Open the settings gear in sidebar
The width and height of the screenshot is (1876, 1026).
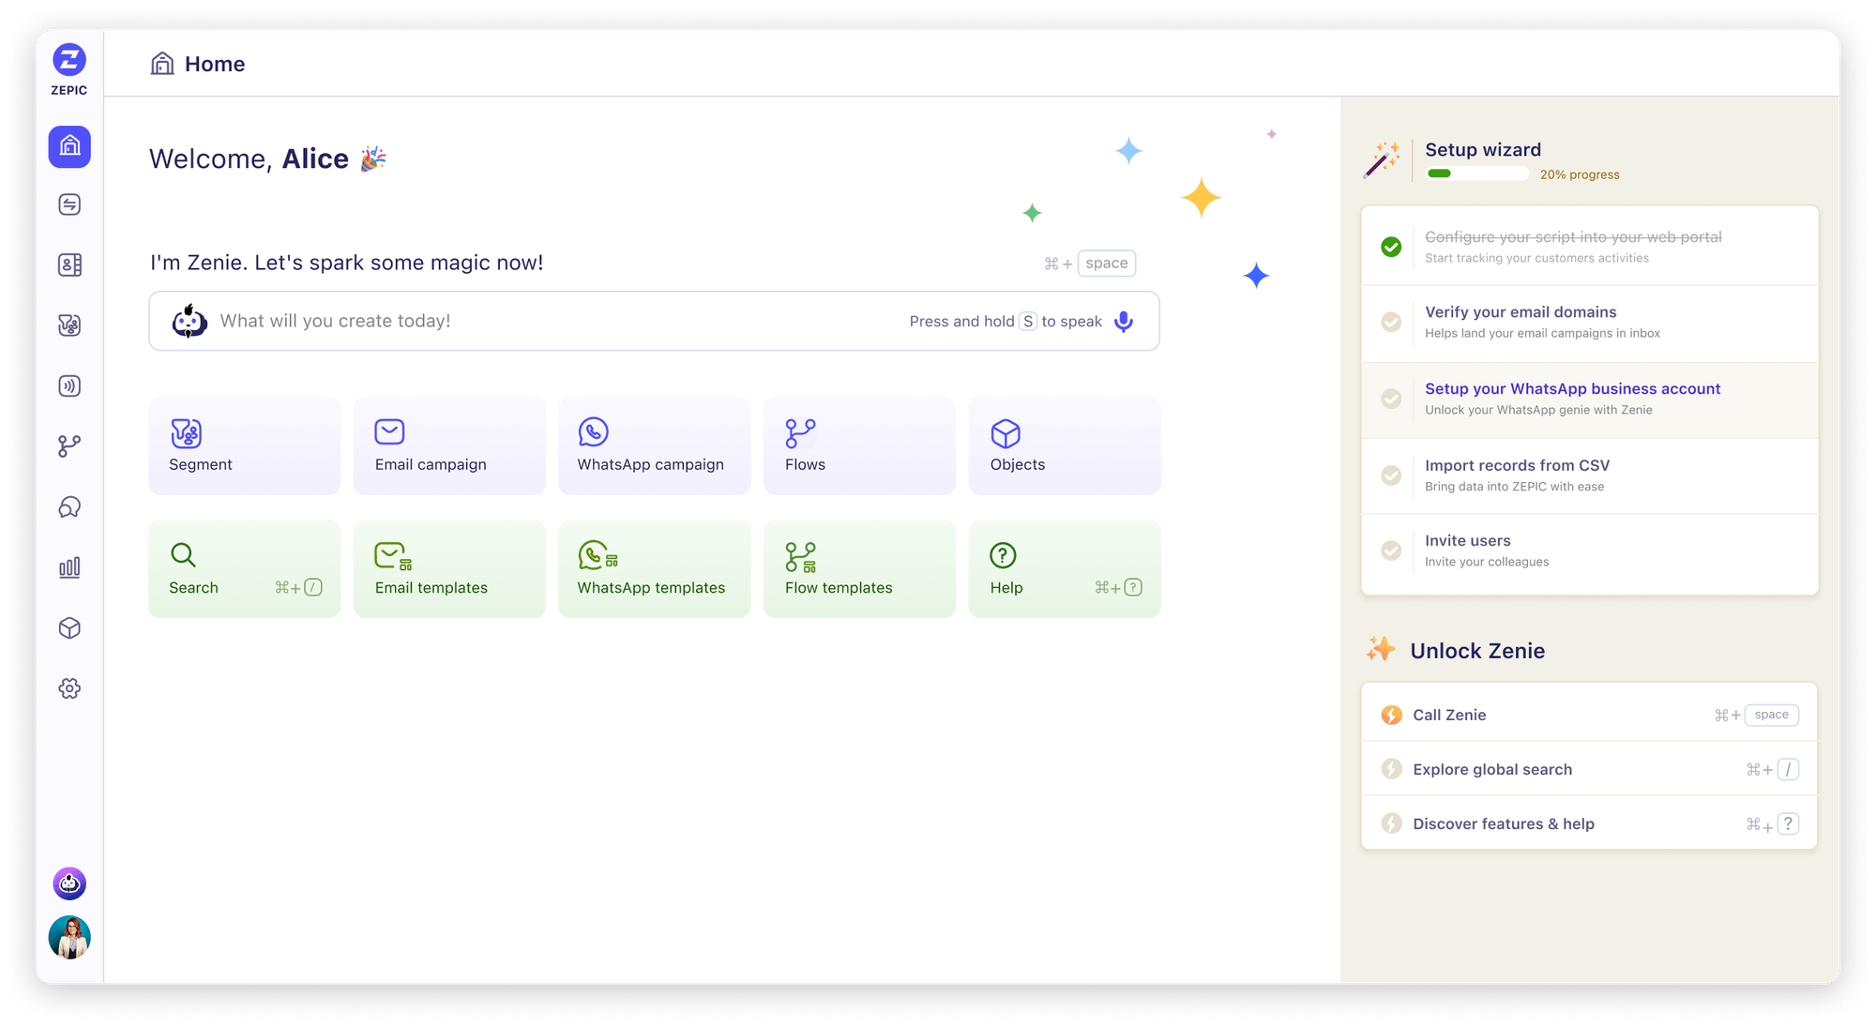[68, 688]
